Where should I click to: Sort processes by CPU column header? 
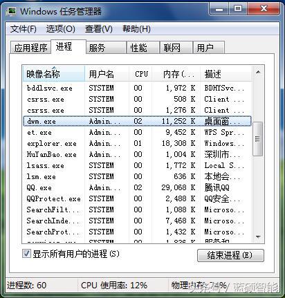pos(140,74)
